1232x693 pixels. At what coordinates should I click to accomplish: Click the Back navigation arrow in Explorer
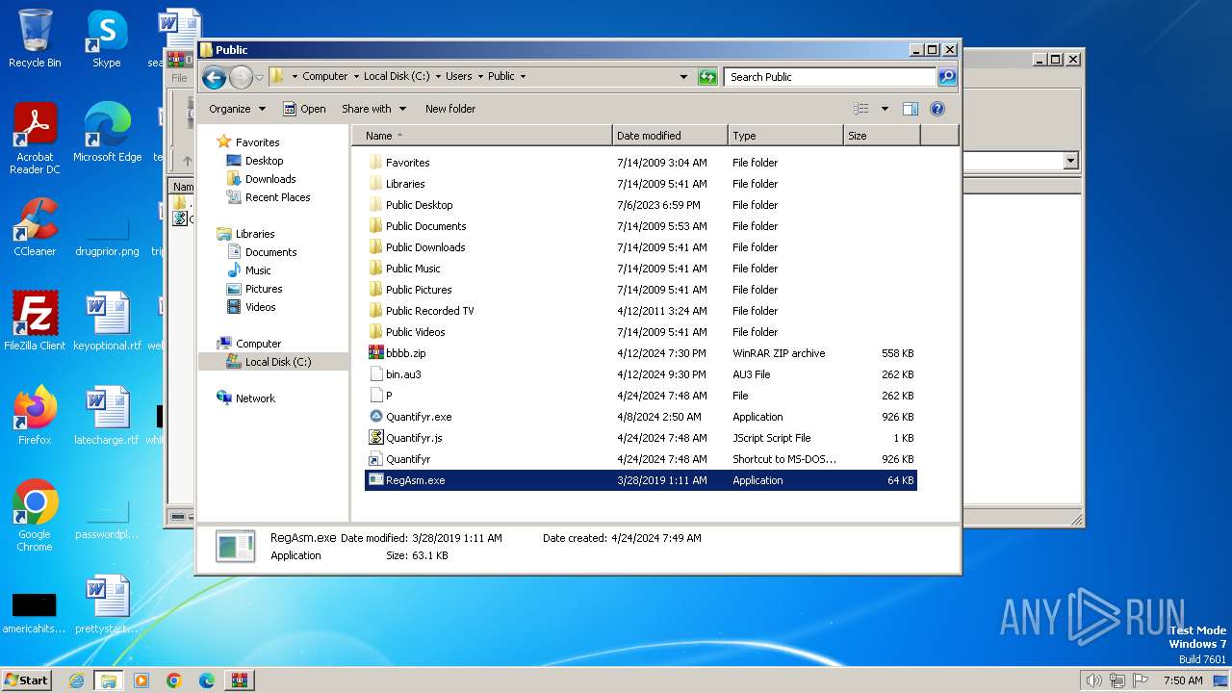coord(214,77)
